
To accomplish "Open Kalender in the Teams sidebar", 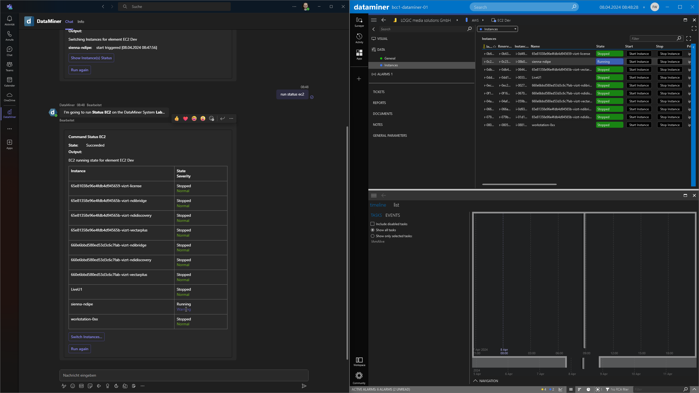I will click(x=10, y=82).
